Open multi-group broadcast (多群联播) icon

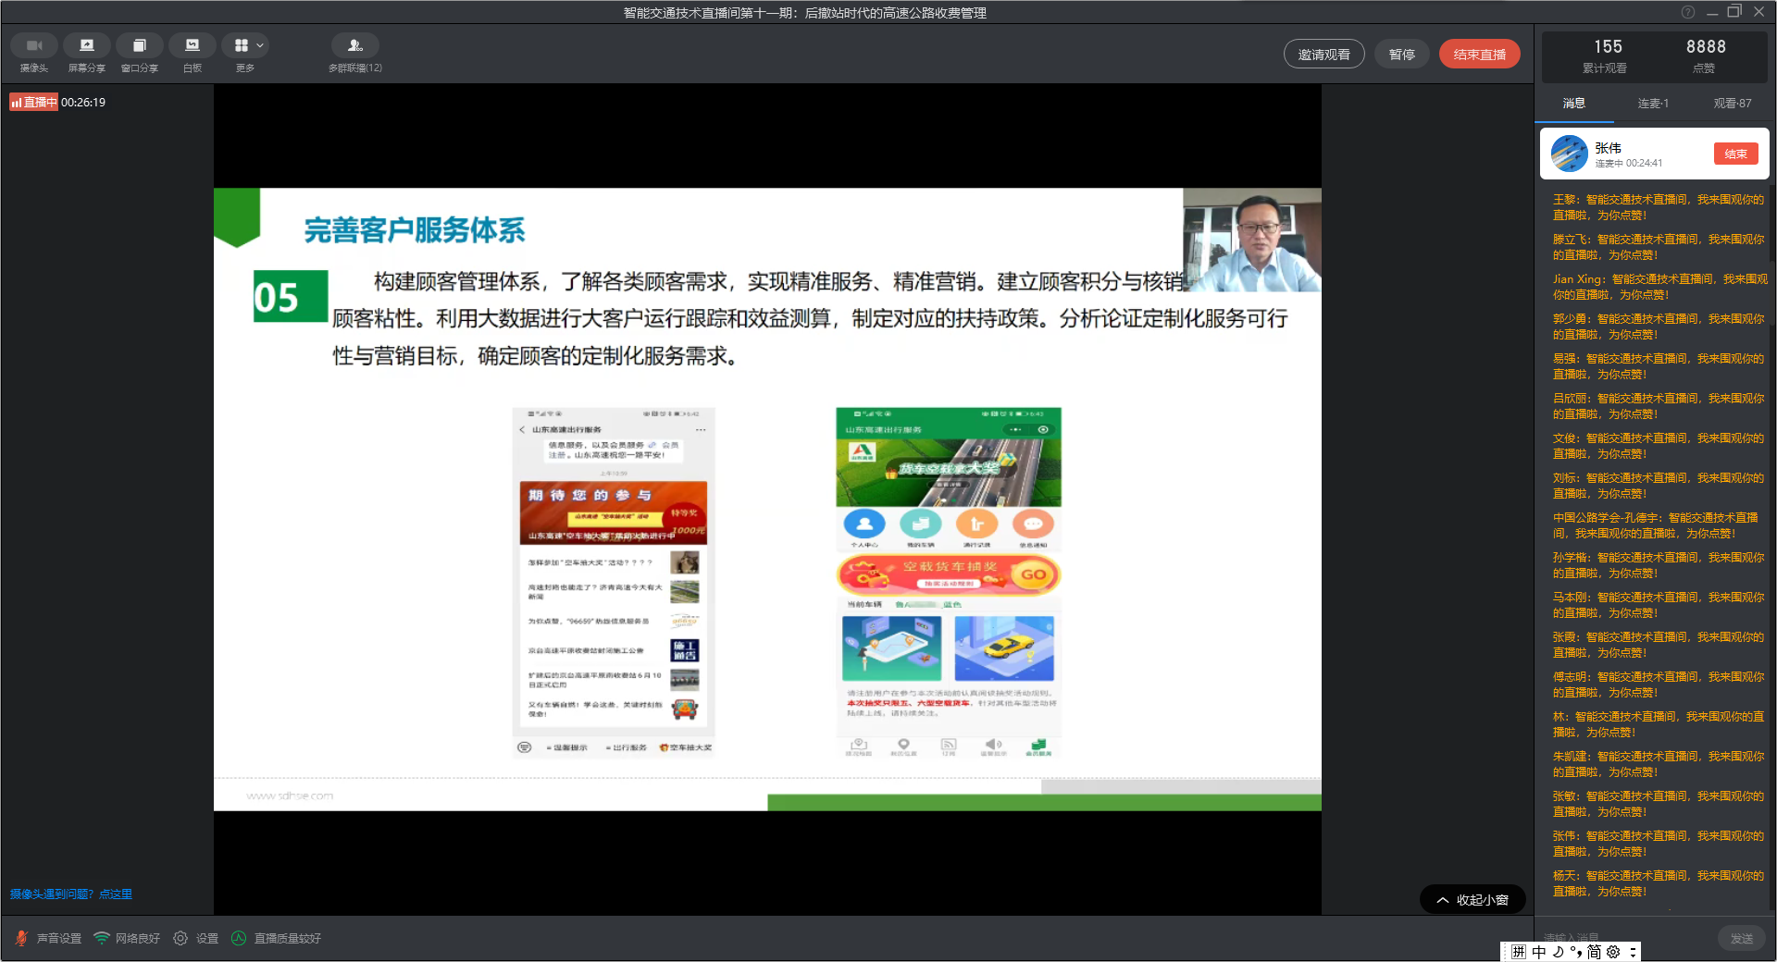click(x=354, y=46)
